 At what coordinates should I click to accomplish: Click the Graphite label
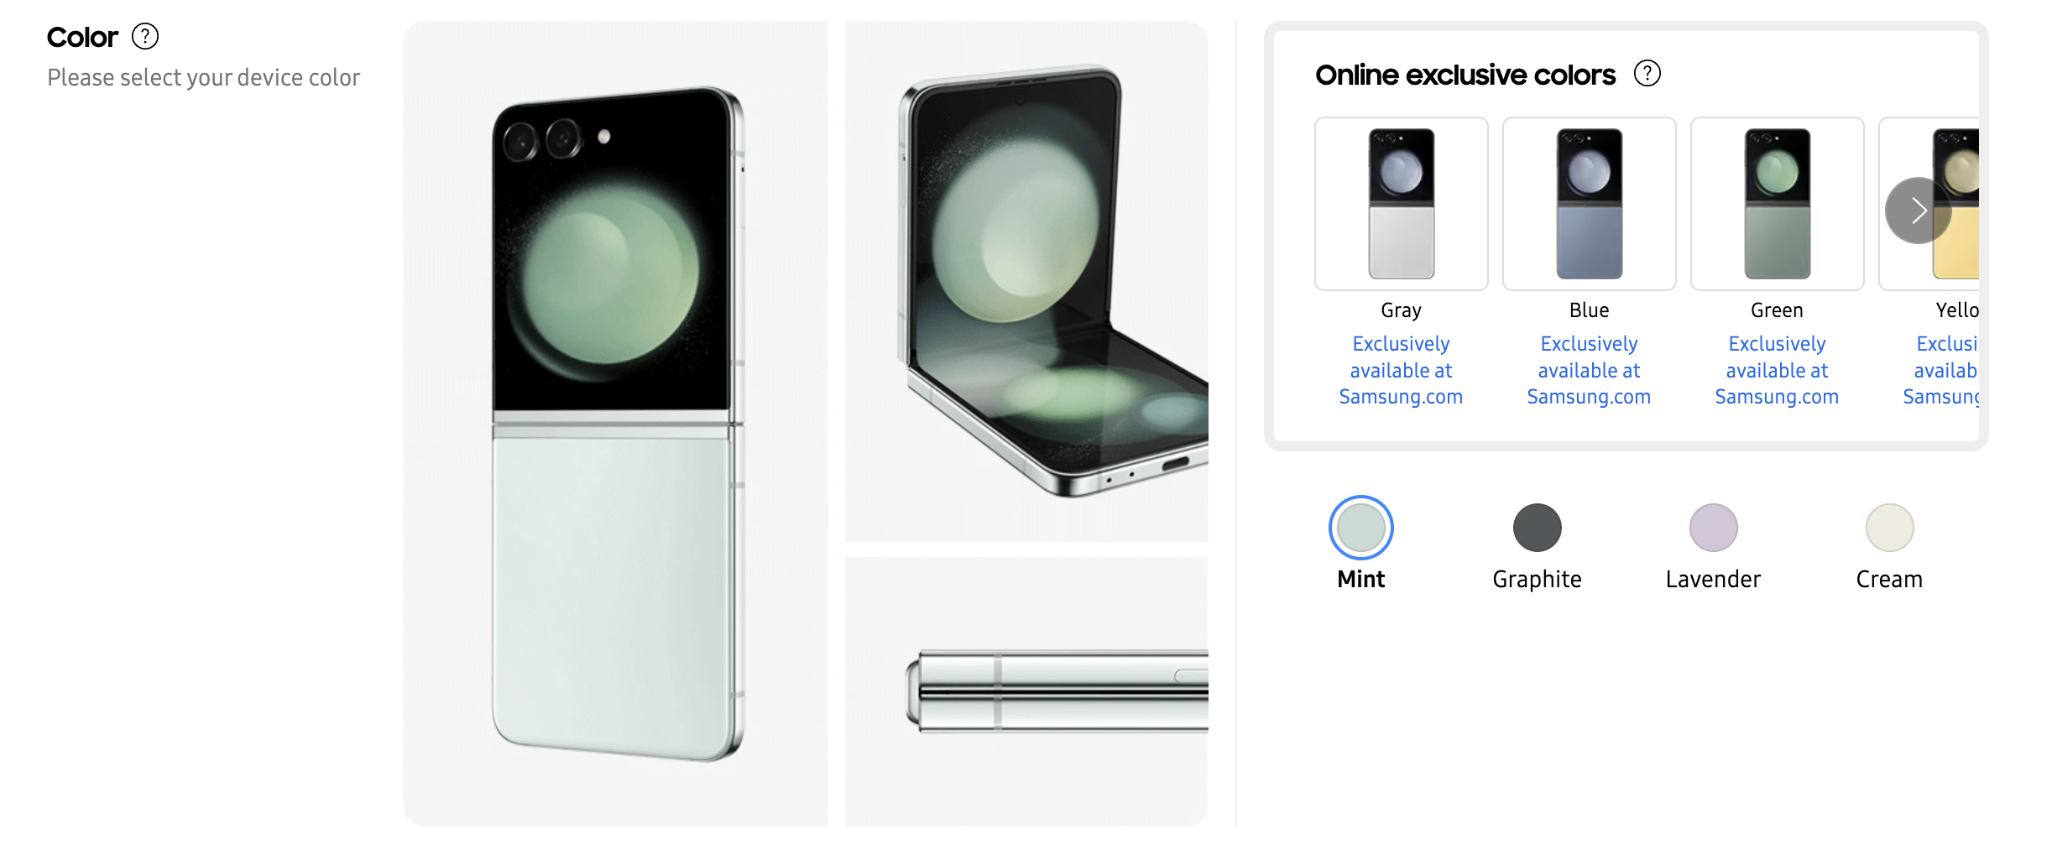[1537, 580]
